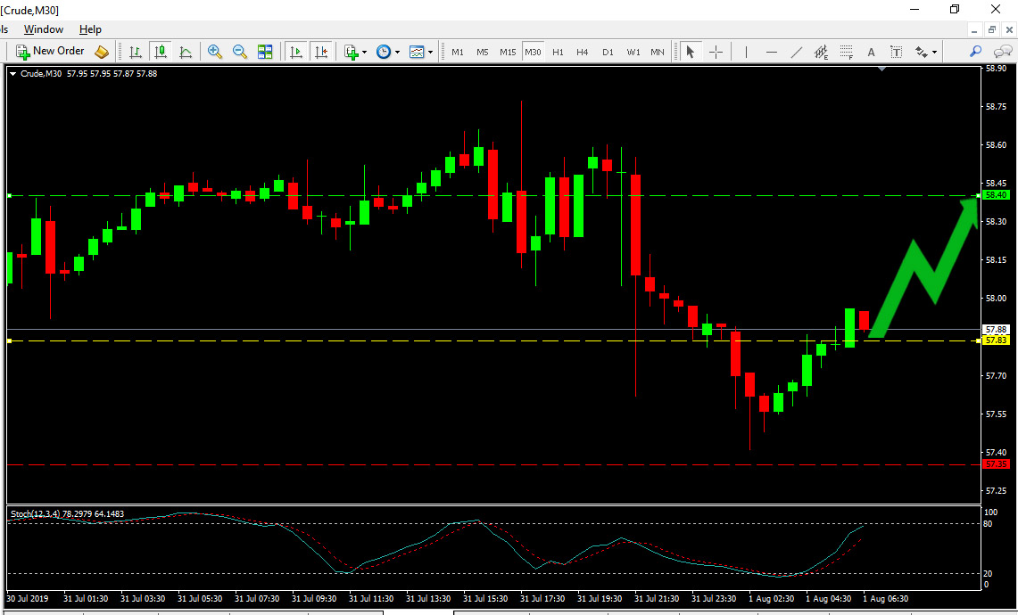Restore the inner chart window

pyautogui.click(x=991, y=29)
